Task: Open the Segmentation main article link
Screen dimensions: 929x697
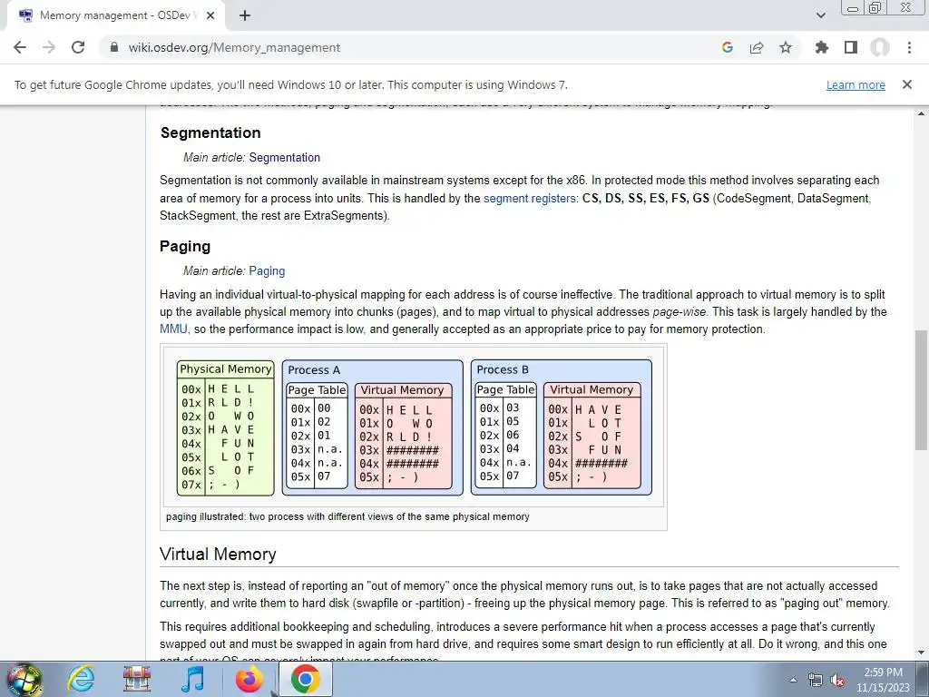Action: tap(284, 158)
